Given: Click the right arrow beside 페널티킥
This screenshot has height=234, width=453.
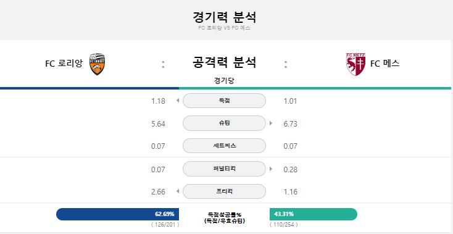Looking at the screenshot, I should [x=271, y=169].
